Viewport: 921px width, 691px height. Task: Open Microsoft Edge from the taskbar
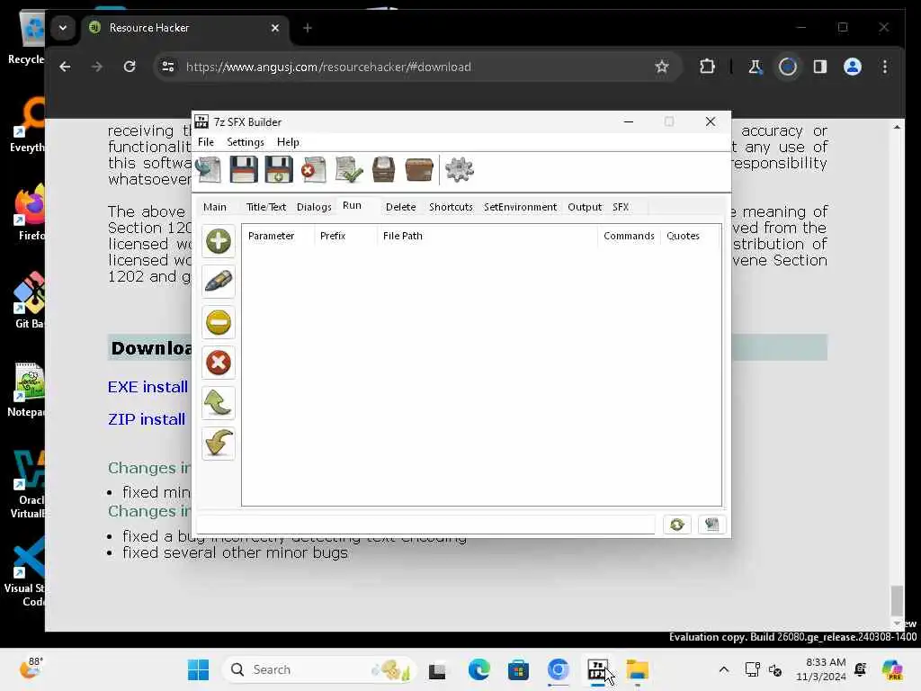pyautogui.click(x=478, y=669)
